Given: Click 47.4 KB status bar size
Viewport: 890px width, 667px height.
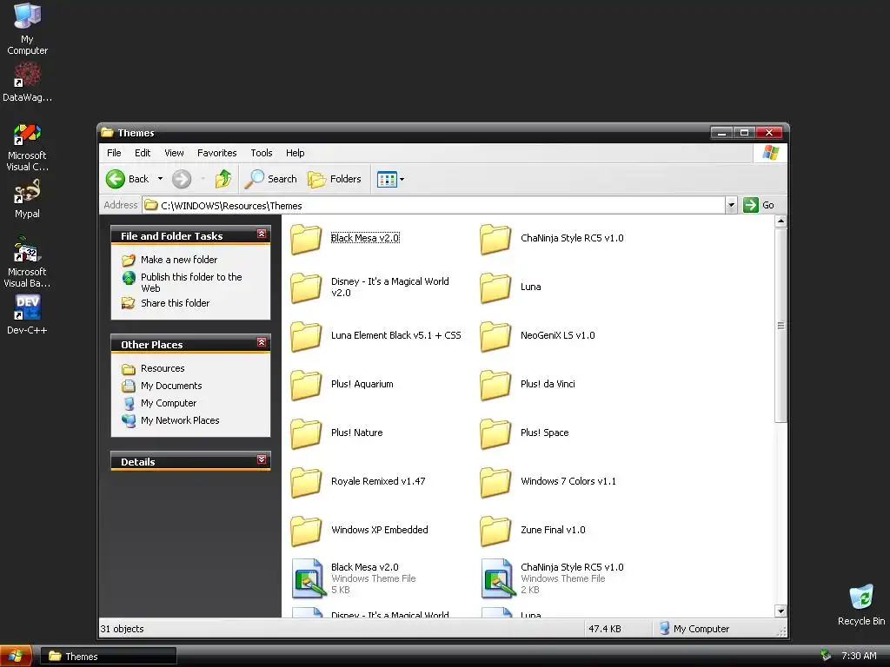Looking at the screenshot, I should (x=605, y=629).
